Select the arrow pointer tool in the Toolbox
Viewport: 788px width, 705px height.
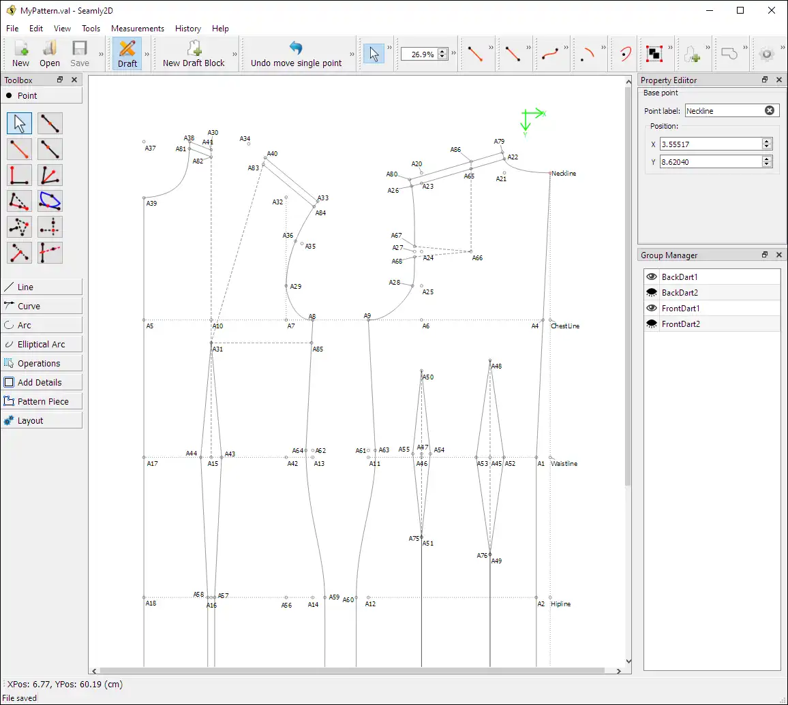(x=19, y=123)
